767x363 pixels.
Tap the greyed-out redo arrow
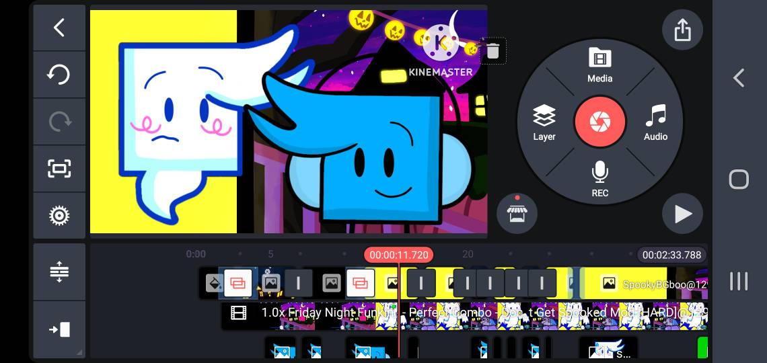pos(59,122)
